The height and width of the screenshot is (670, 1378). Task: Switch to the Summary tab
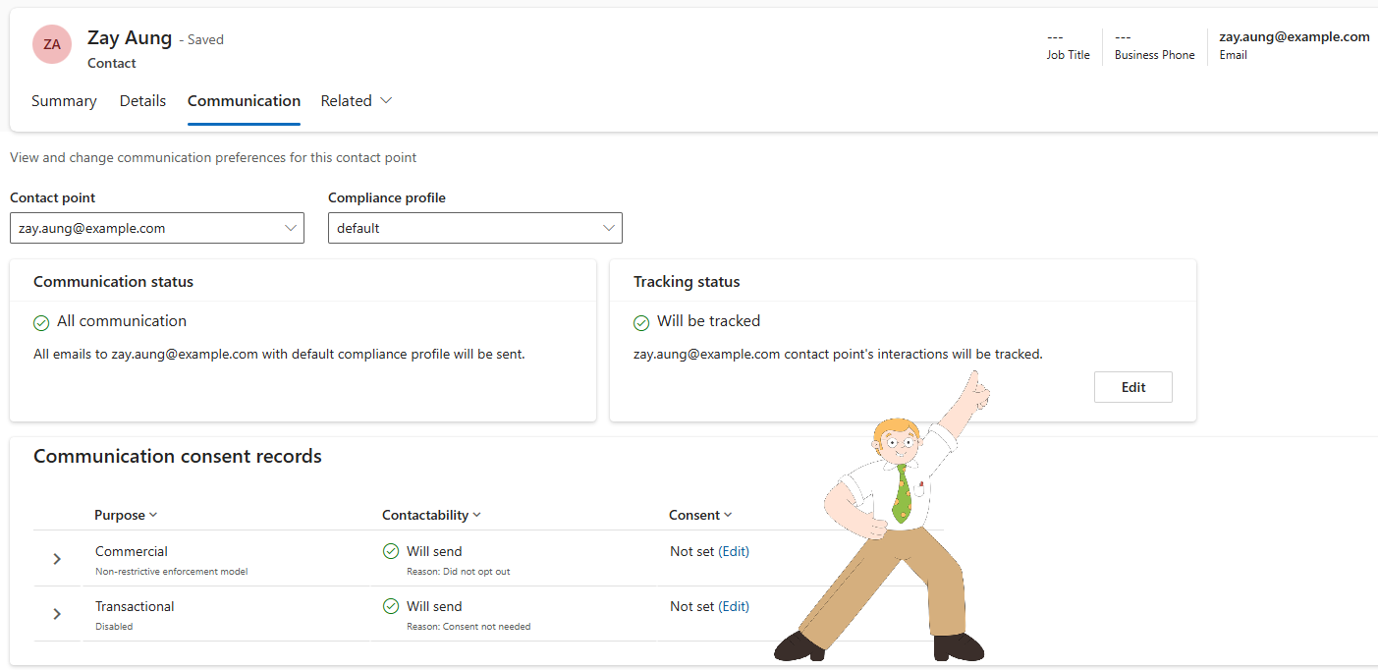coord(63,100)
